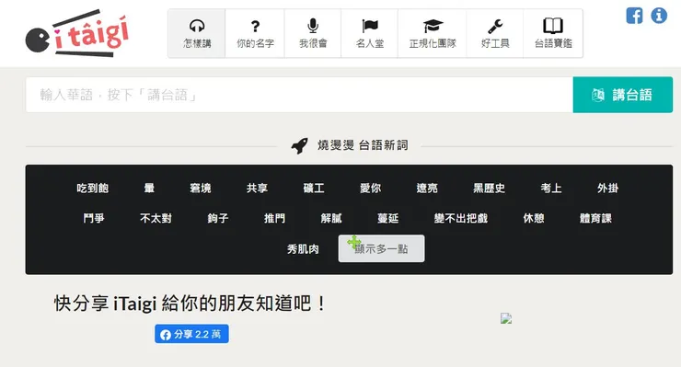Open the word 體育課
This screenshot has height=367, width=681.
tap(595, 218)
